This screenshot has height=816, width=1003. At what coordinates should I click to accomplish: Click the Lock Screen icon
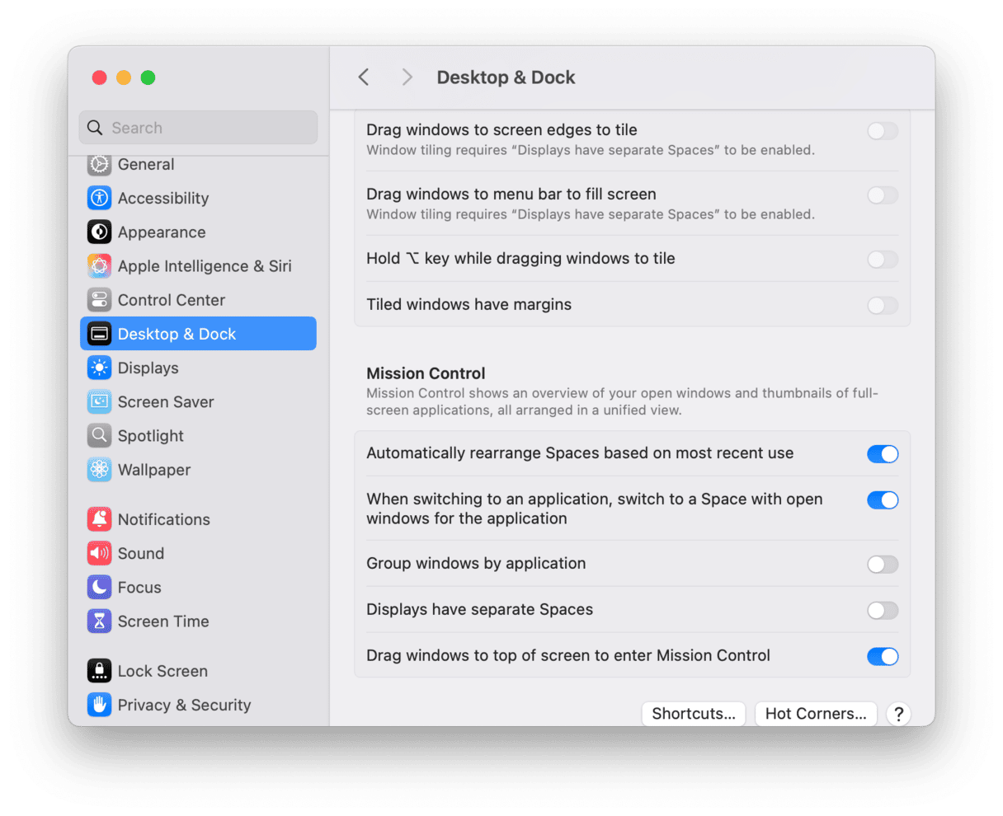(99, 670)
